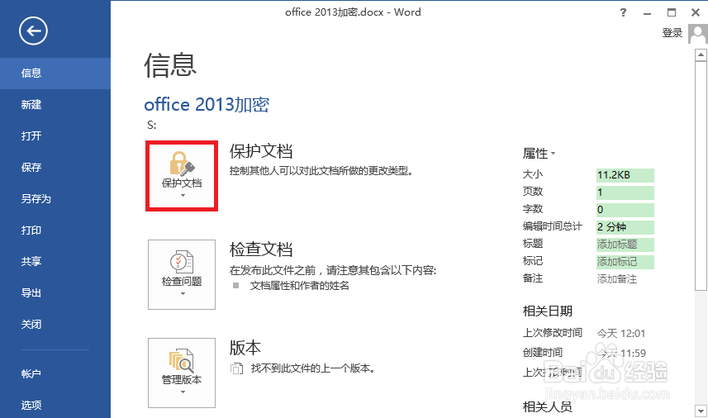Click the 保护文档 heading text
The height and width of the screenshot is (418, 708).
(x=261, y=151)
